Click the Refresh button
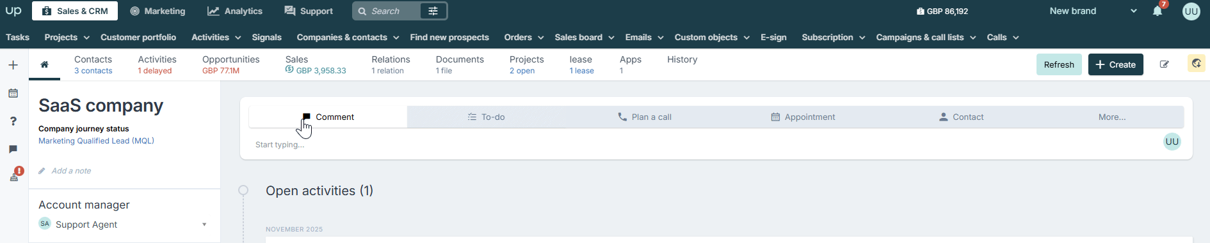Image resolution: width=1210 pixels, height=243 pixels. (x=1059, y=64)
